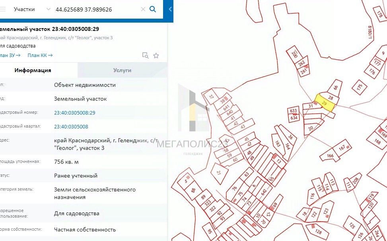
Task: Select parcel 116 on the map
Action: [313, 197]
